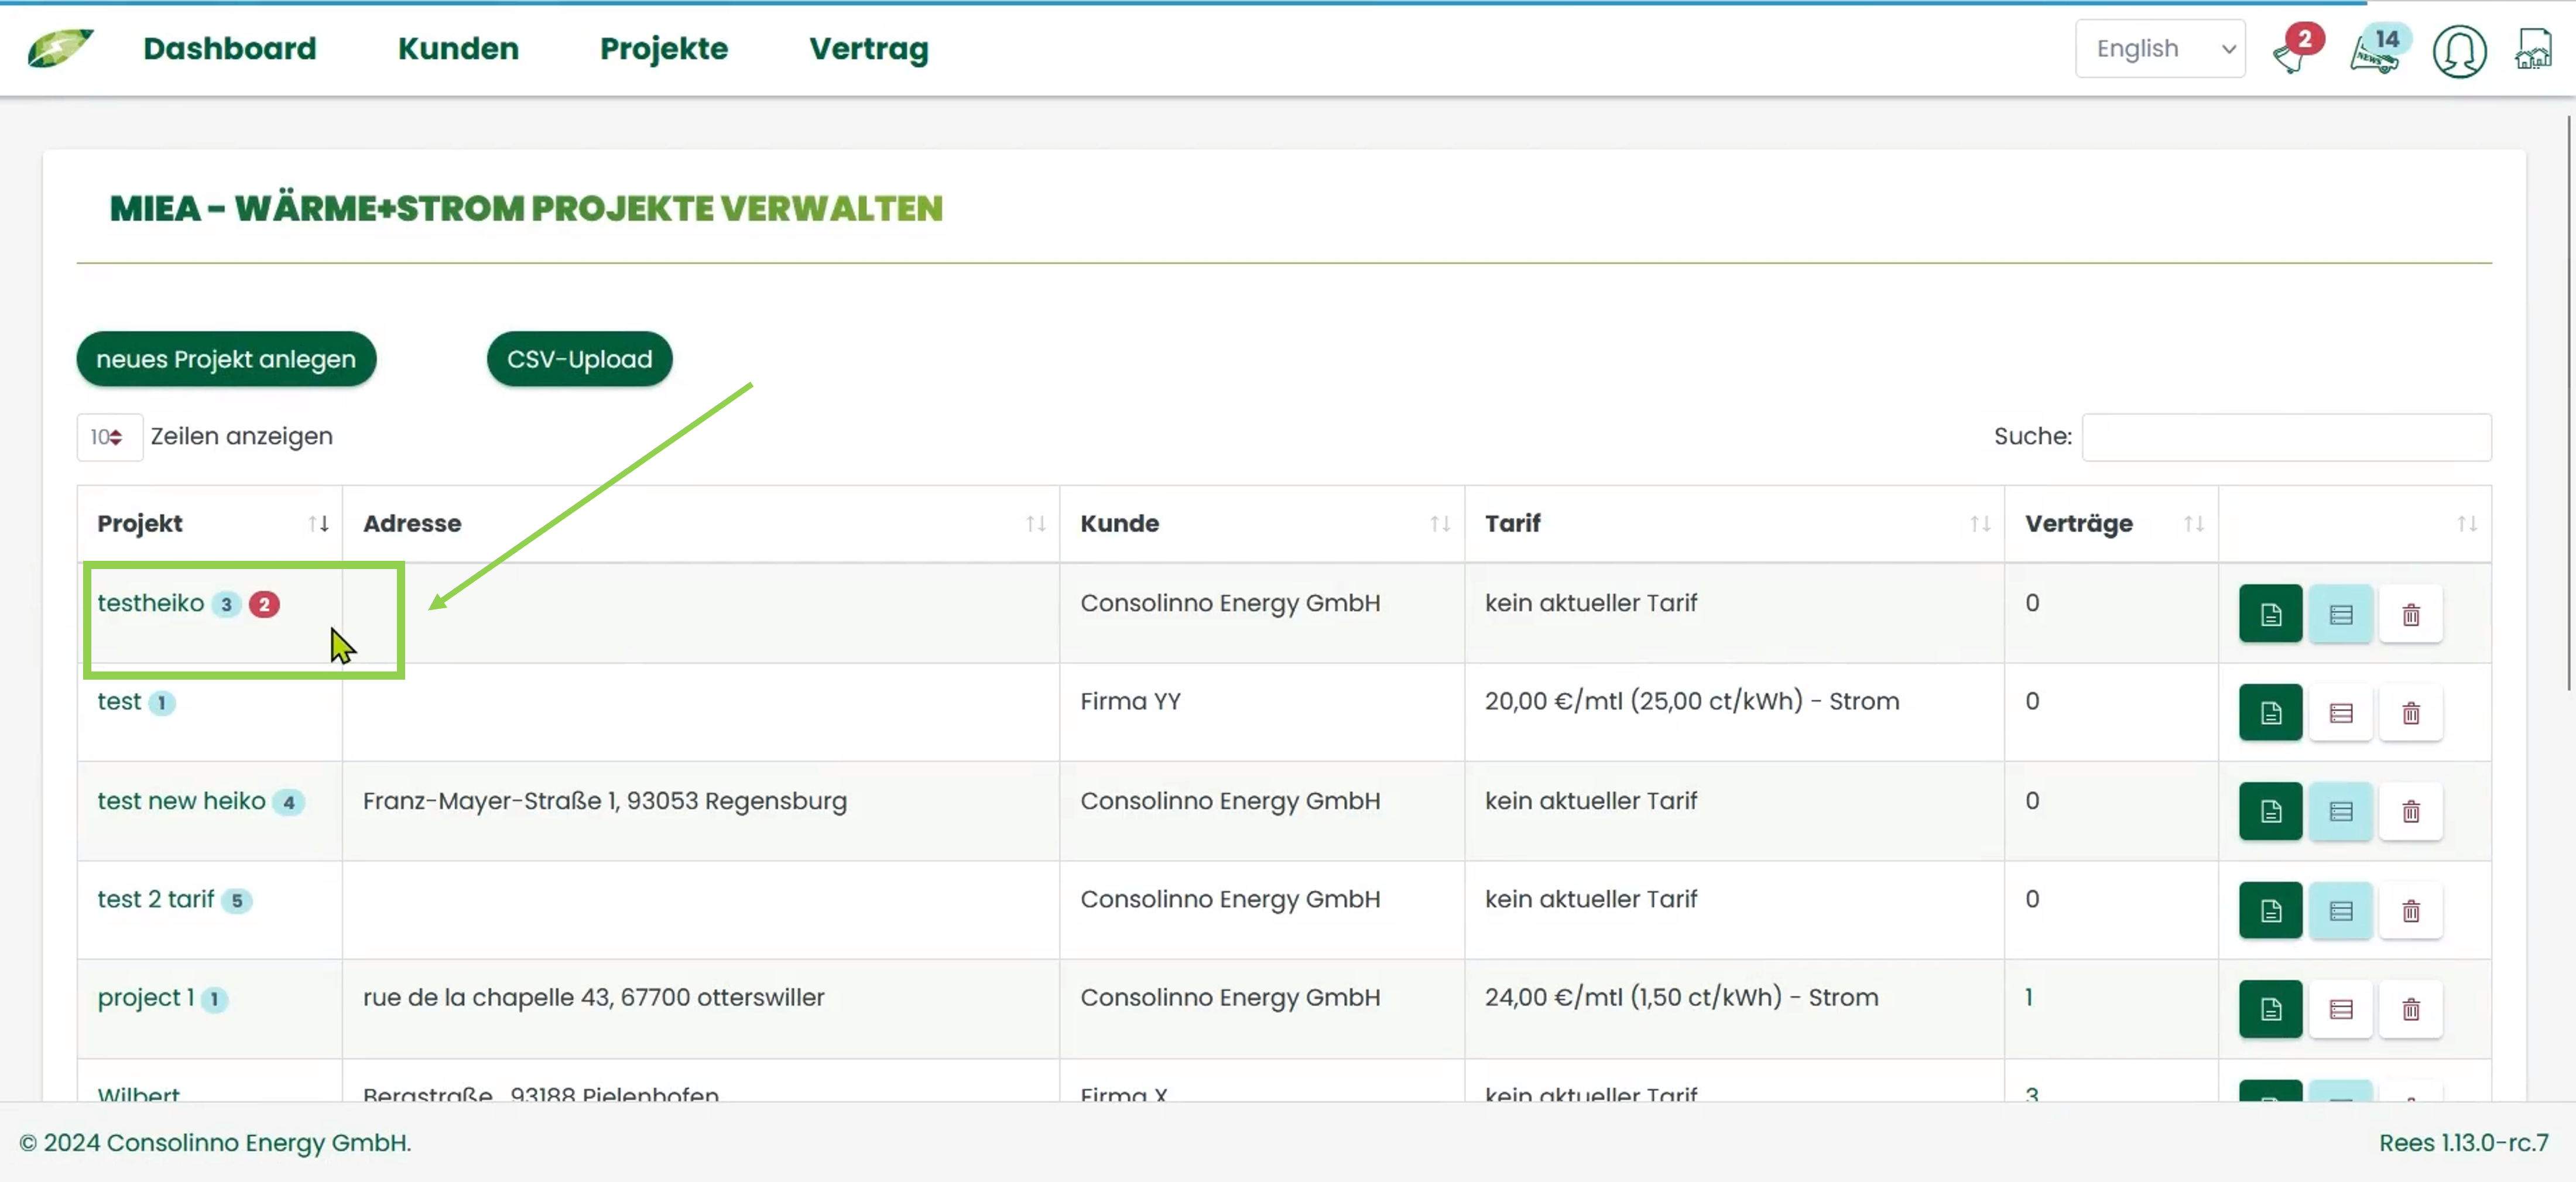The image size is (2576, 1182).
Task: Click red list icon in Firma YY row
Action: (x=2340, y=712)
